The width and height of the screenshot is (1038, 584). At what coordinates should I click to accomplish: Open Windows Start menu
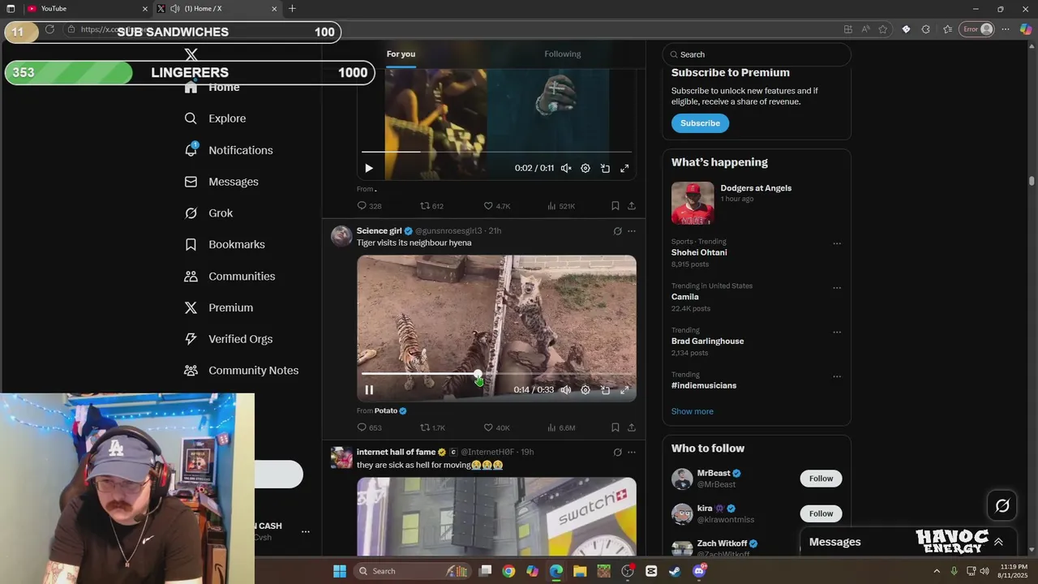tap(340, 571)
